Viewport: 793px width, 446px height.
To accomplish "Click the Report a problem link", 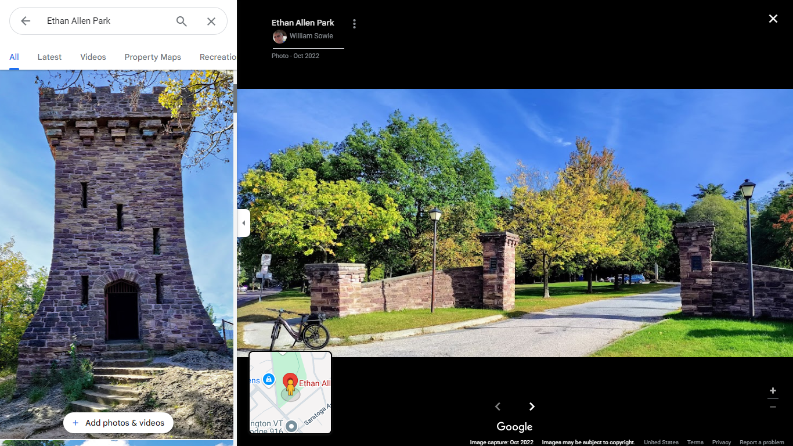I will (762, 443).
